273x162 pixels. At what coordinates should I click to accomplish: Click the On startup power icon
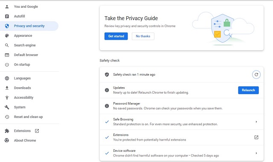click(7, 65)
